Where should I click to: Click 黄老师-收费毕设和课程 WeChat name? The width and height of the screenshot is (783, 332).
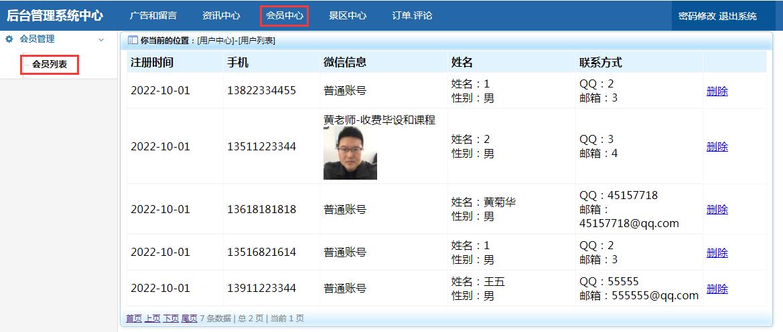pos(380,120)
